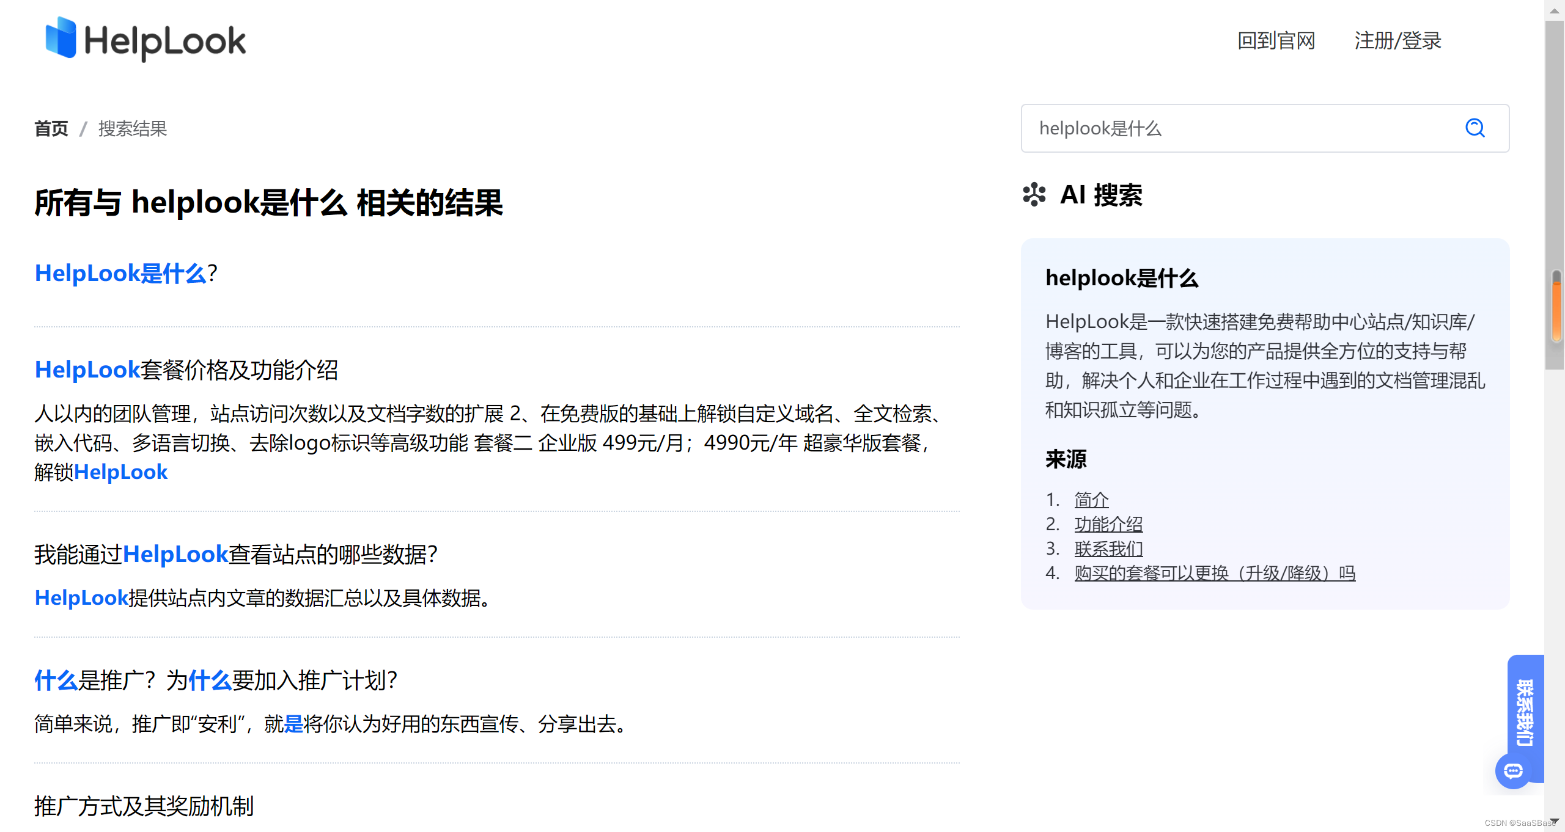Open HelpLook套餐价格及功能介绍 result

pyautogui.click(x=186, y=370)
